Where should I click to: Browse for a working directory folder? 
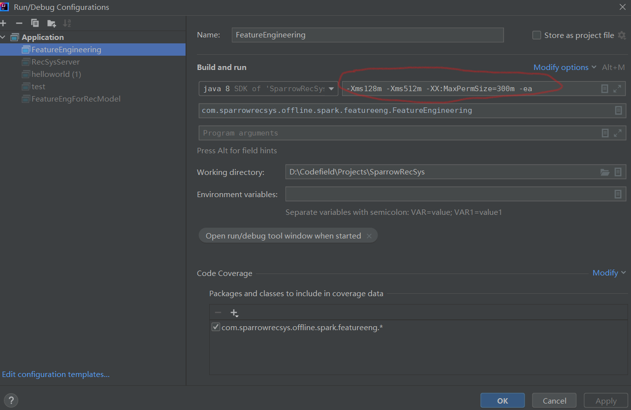click(605, 172)
